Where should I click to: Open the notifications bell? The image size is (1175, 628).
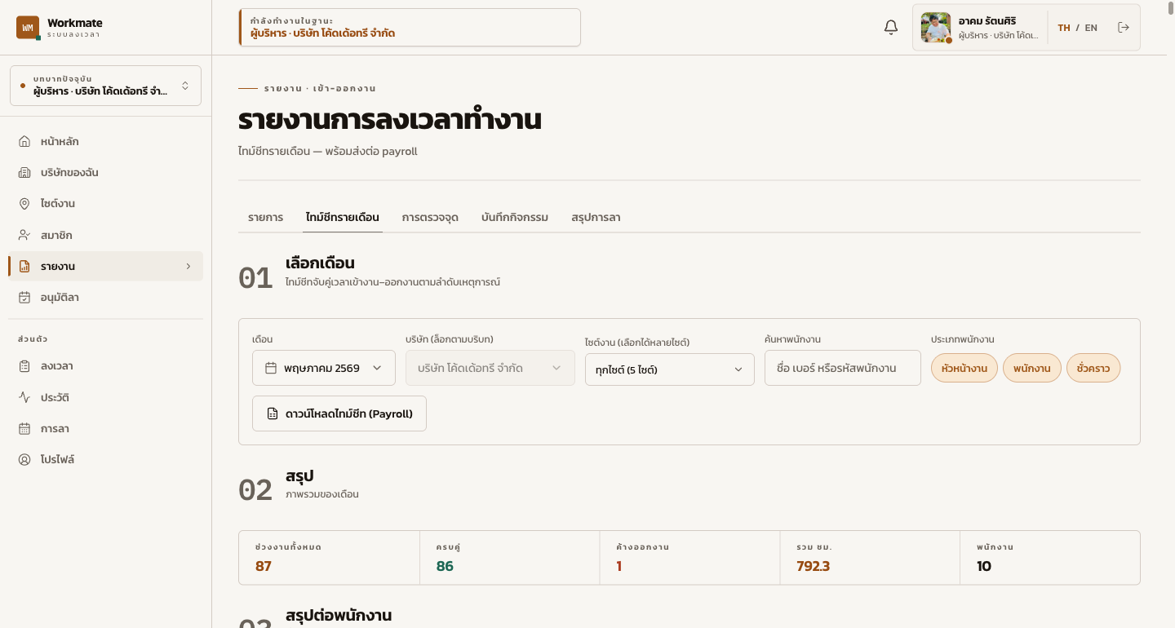coord(891,28)
